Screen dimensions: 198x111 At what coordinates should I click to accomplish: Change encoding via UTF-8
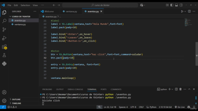click(133, 107)
